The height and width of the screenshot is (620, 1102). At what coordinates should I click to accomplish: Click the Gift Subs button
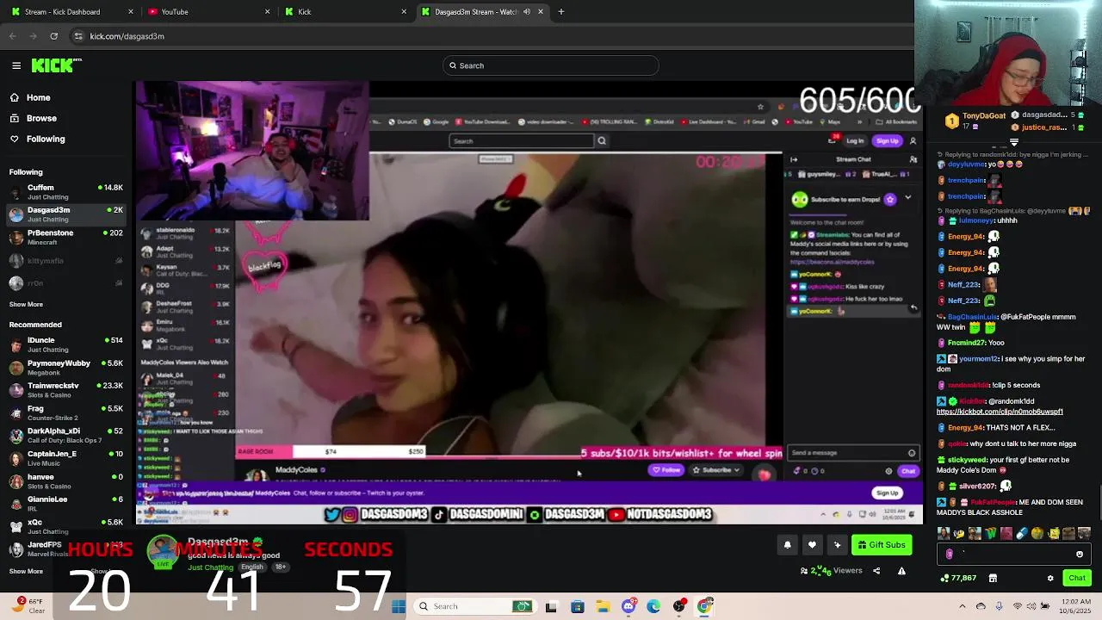pos(882,545)
